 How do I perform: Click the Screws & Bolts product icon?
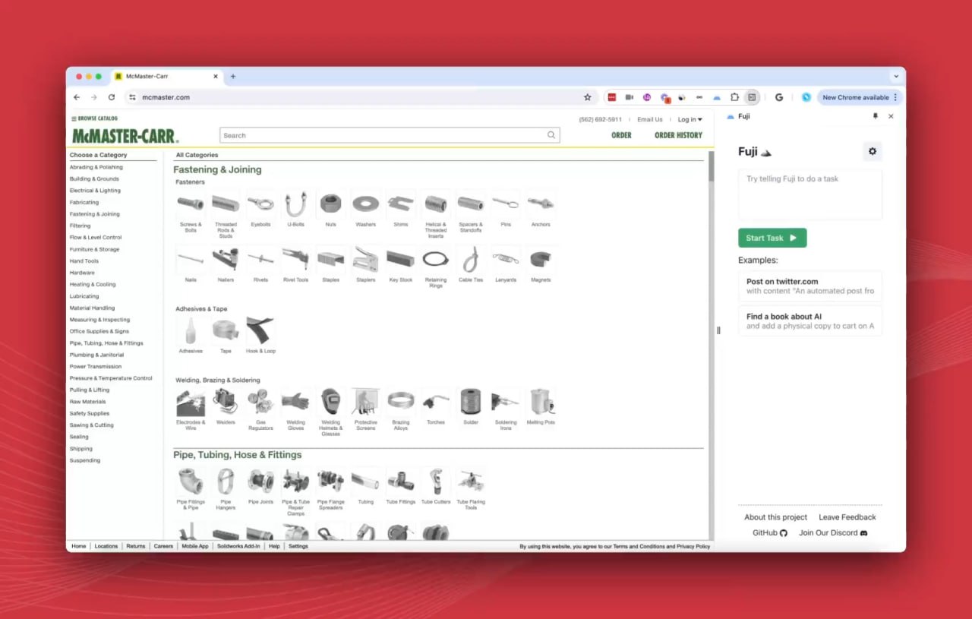pyautogui.click(x=190, y=204)
